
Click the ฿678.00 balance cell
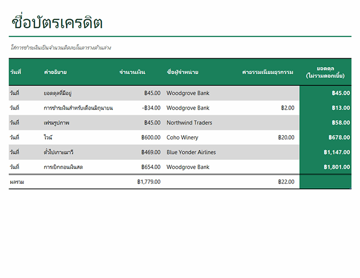tap(339, 138)
